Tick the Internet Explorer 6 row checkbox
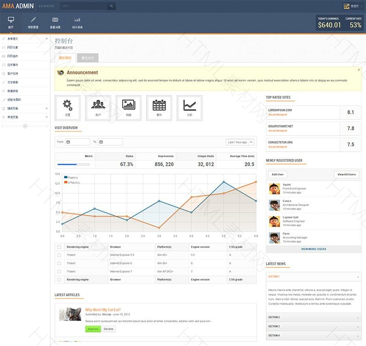 pyautogui.click(x=59, y=263)
